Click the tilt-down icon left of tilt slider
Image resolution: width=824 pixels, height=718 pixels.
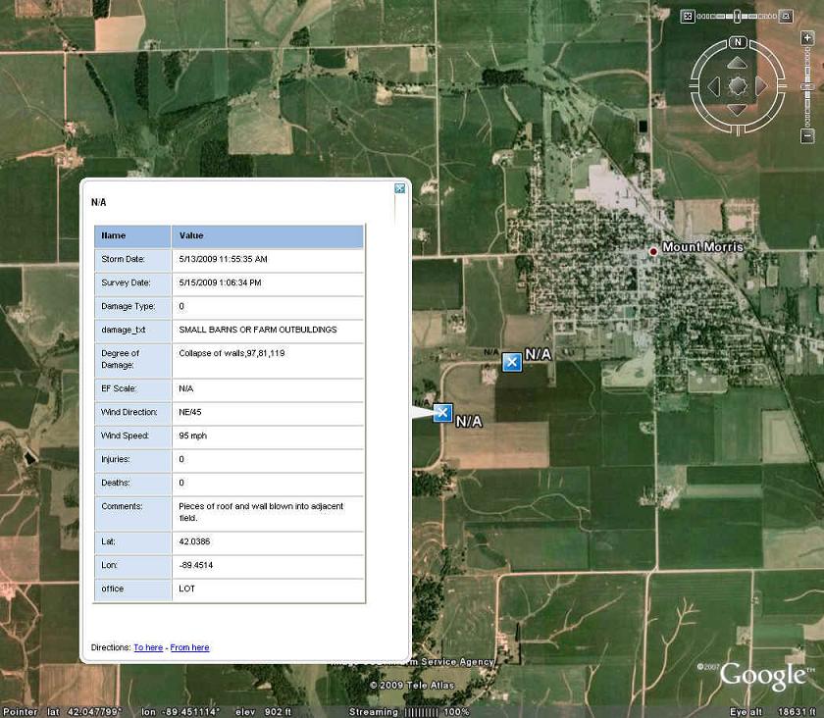point(688,17)
